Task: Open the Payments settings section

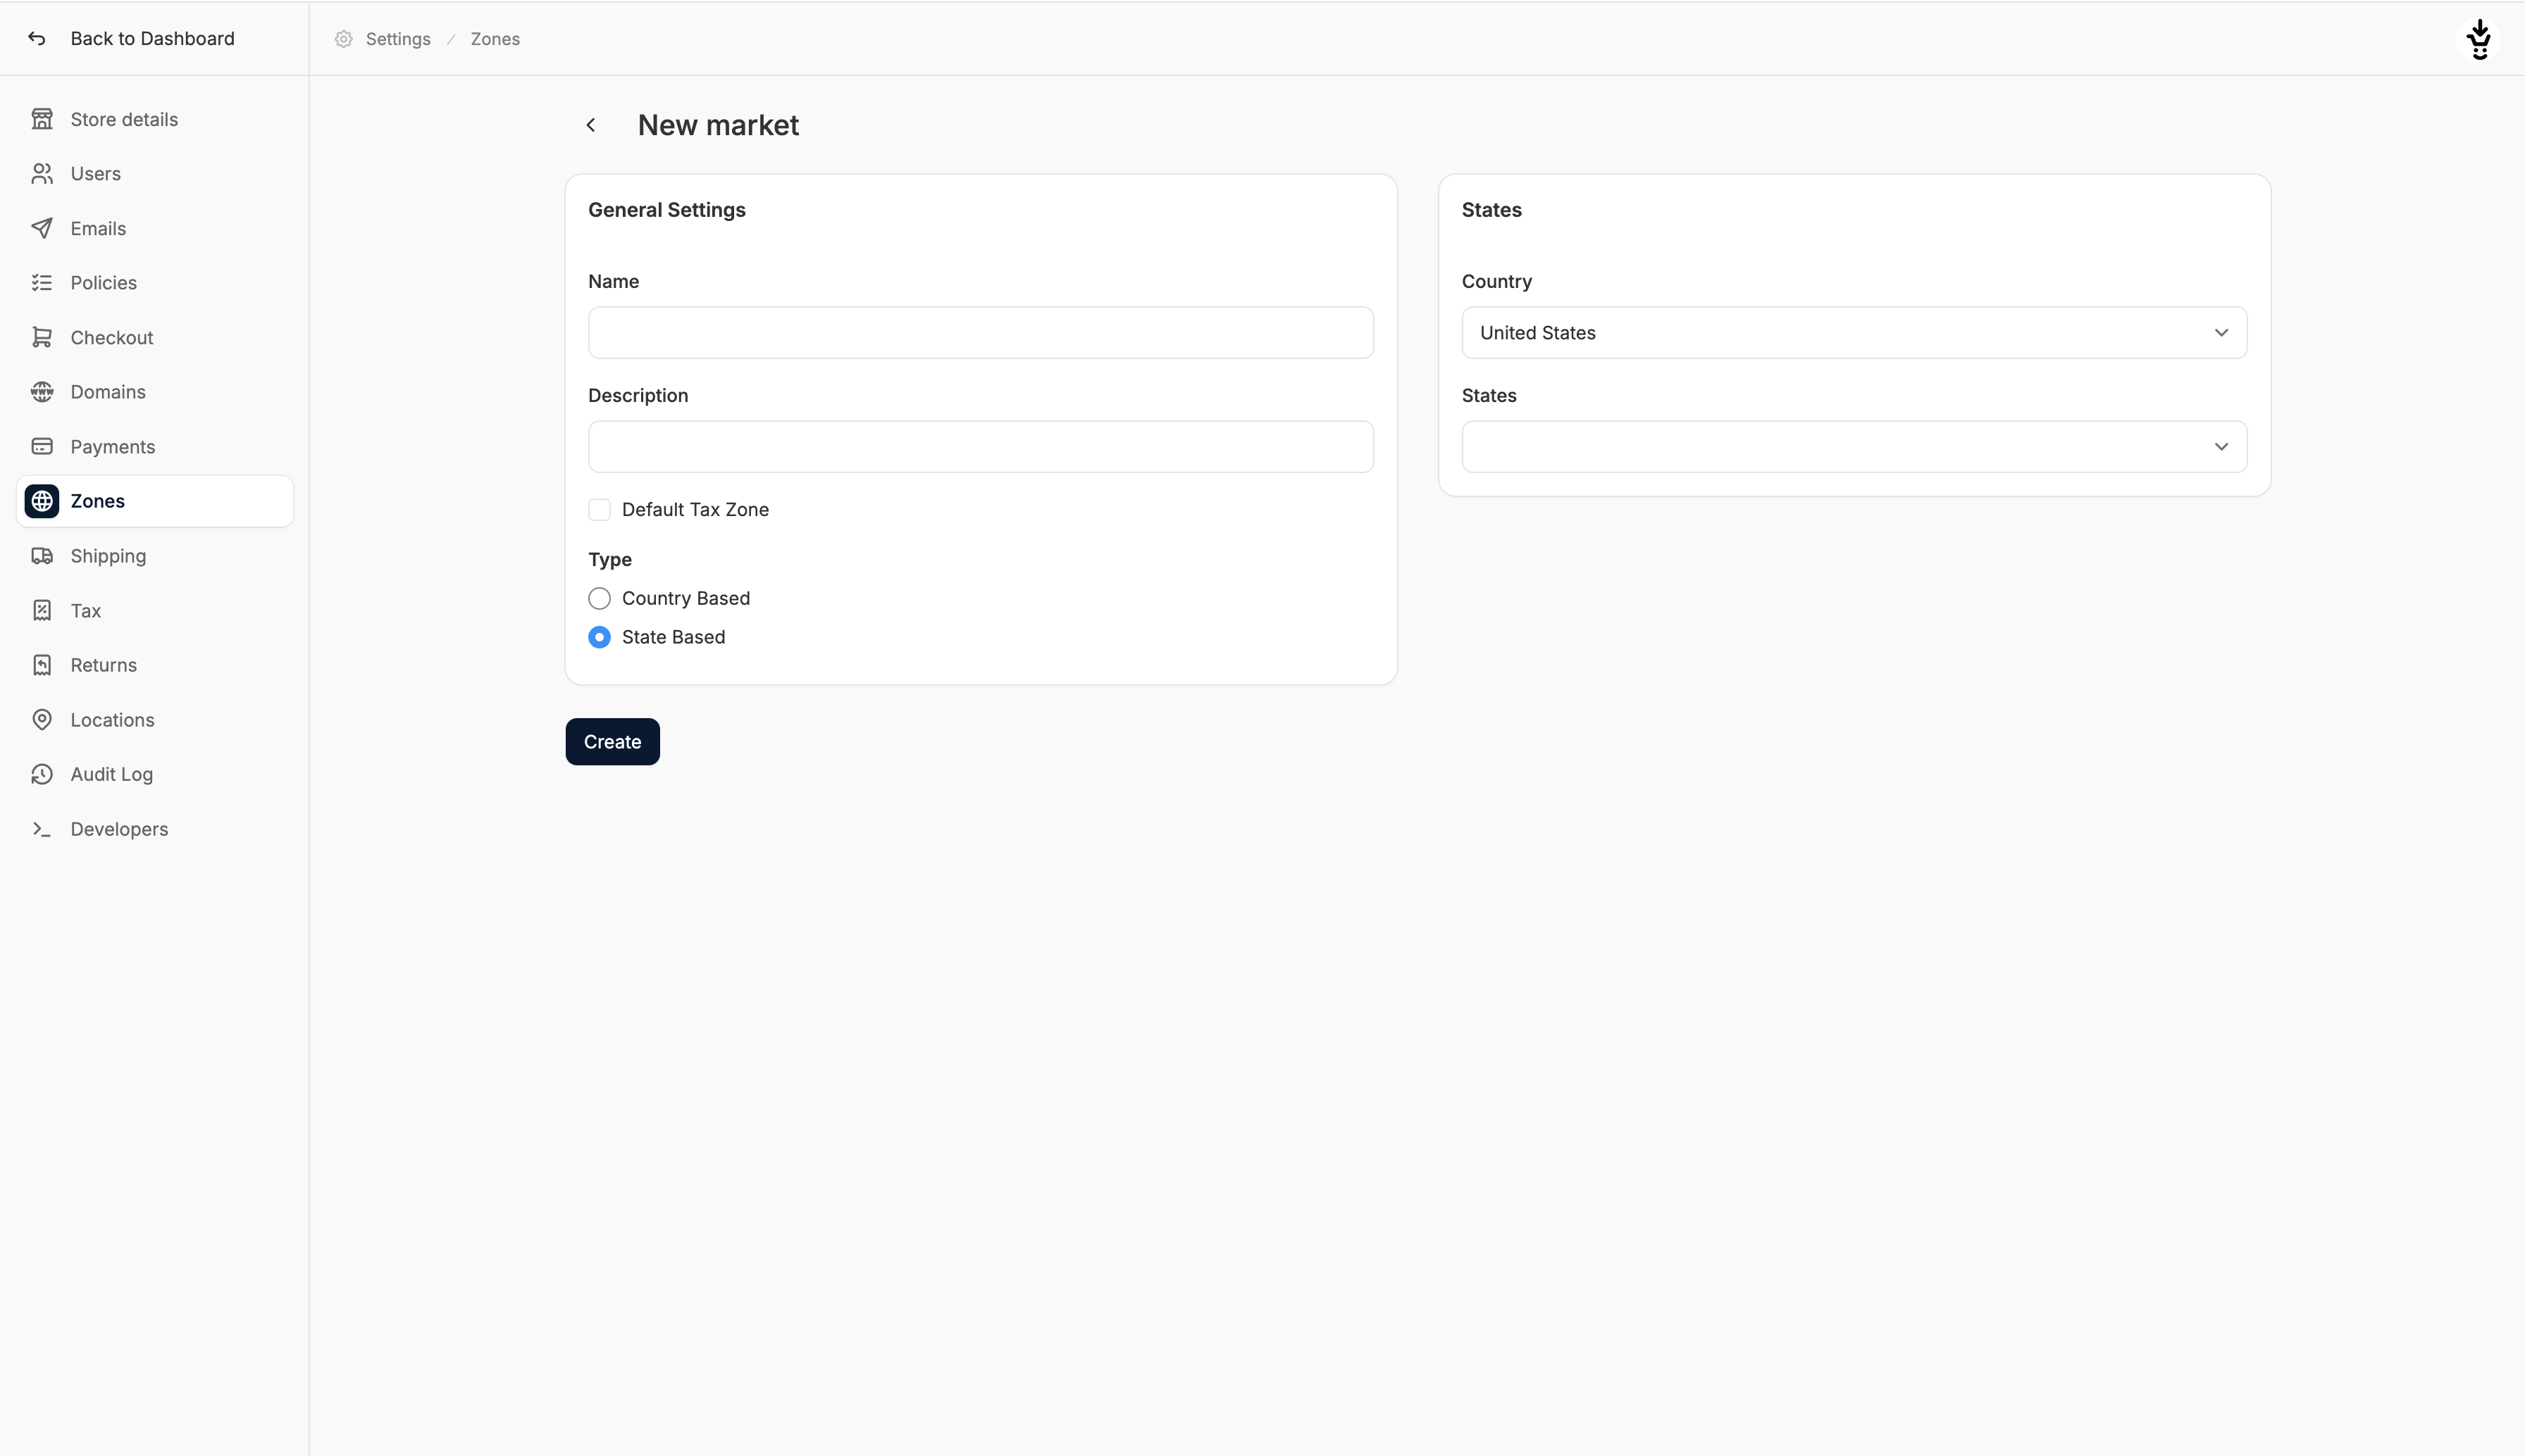Action: (x=112, y=447)
